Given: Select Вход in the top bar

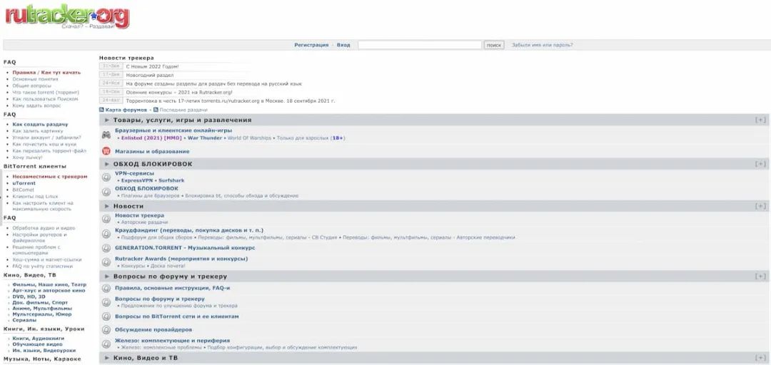Looking at the screenshot, I should 343,45.
